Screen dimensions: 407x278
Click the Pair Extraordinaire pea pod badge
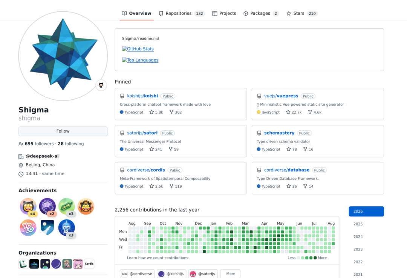[67, 207]
